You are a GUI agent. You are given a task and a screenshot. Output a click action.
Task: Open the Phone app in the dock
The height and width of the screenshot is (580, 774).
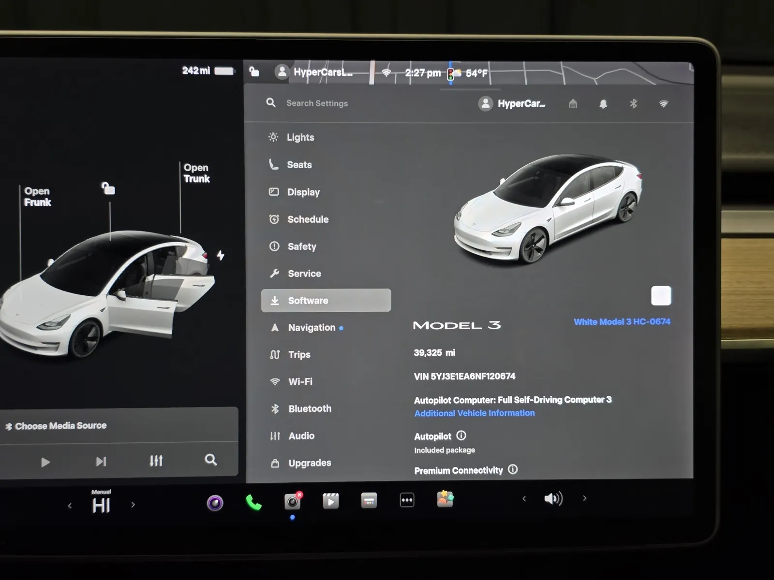253,501
